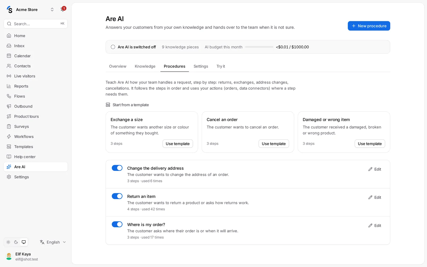The width and height of the screenshot is (427, 267).
Task: Click the New procedure button
Action: pyautogui.click(x=369, y=26)
